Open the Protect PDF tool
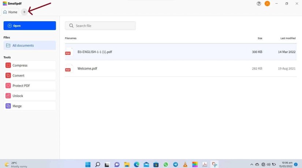The width and height of the screenshot is (302, 168). coord(30,86)
